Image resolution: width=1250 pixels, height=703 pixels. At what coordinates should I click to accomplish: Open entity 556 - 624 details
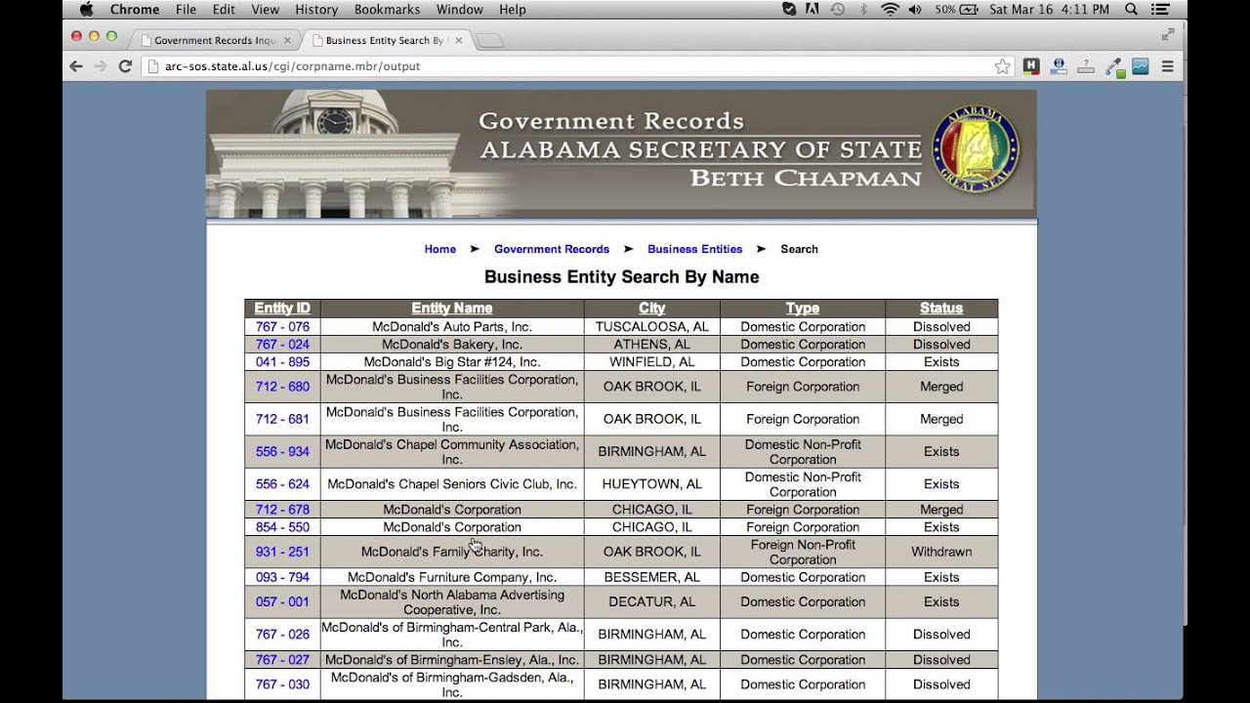[x=282, y=484]
